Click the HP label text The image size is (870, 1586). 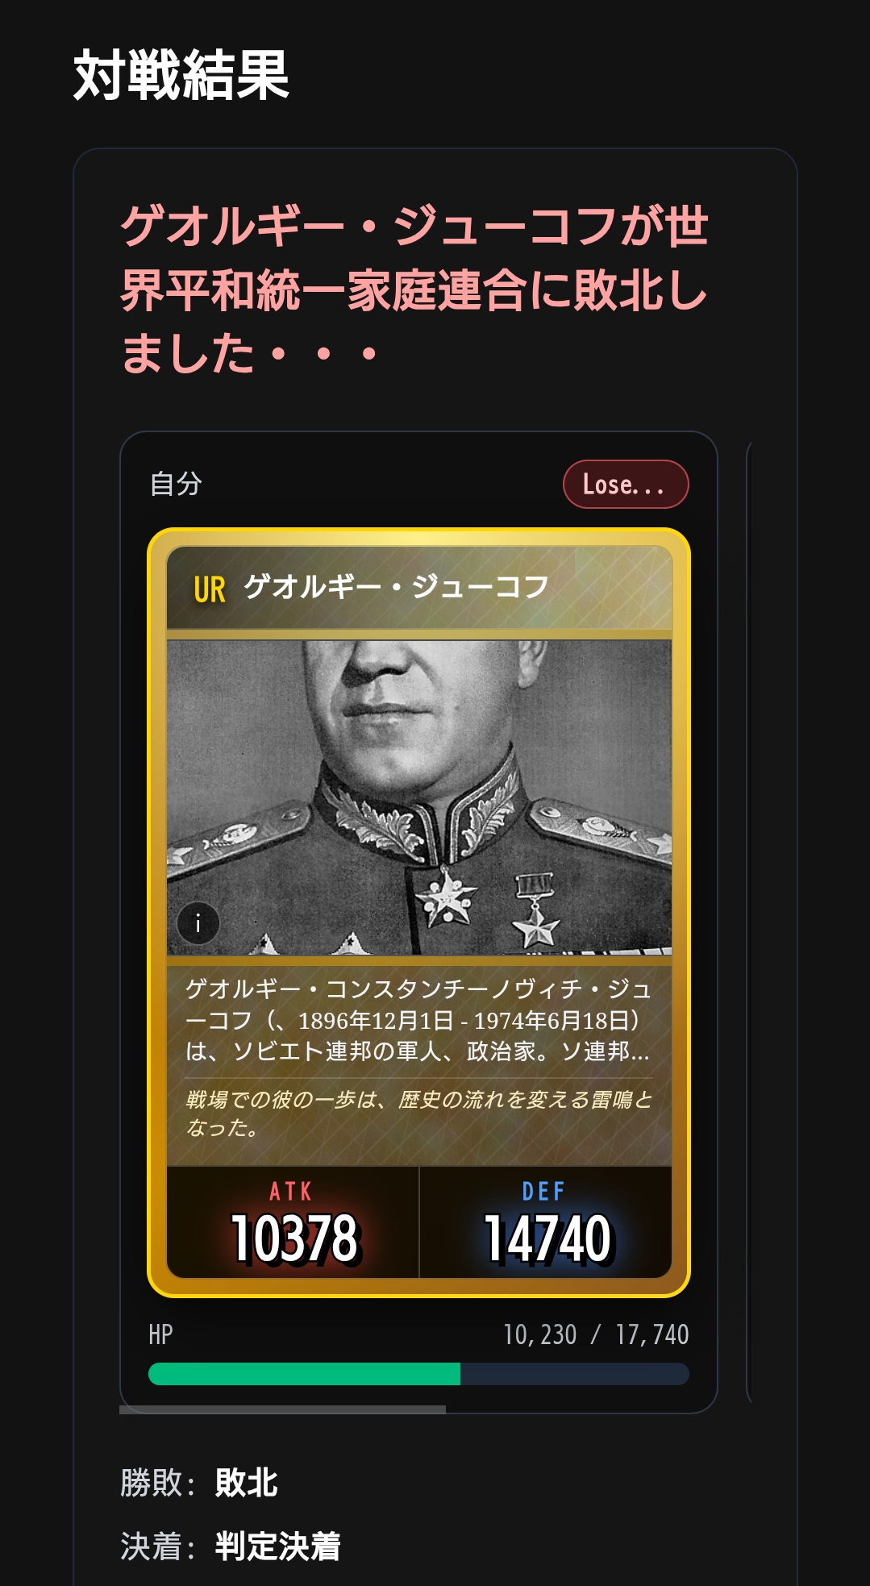160,1334
